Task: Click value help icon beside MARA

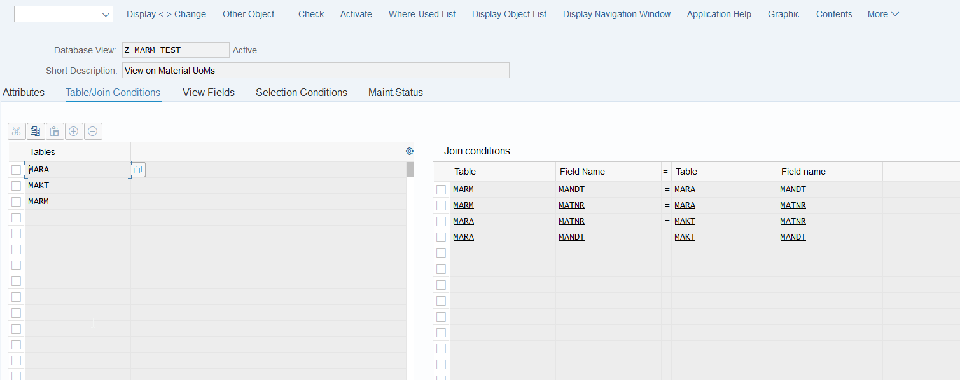Action: [x=138, y=170]
